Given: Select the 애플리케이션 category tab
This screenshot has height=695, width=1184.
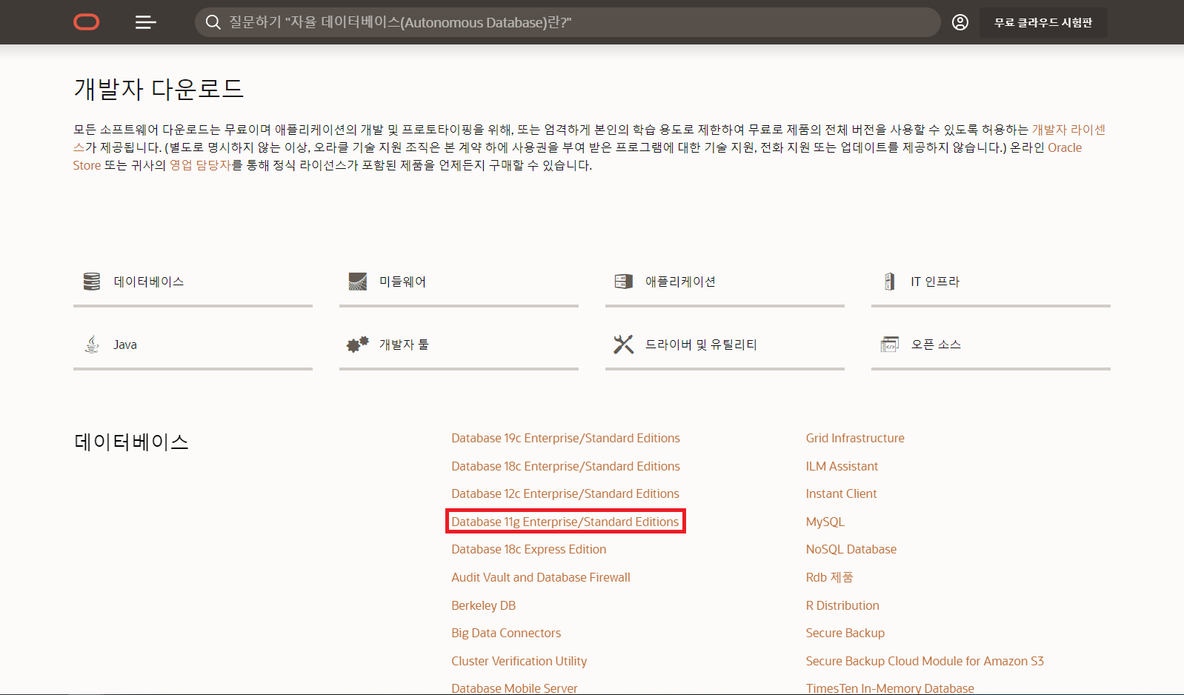Looking at the screenshot, I should [725, 283].
